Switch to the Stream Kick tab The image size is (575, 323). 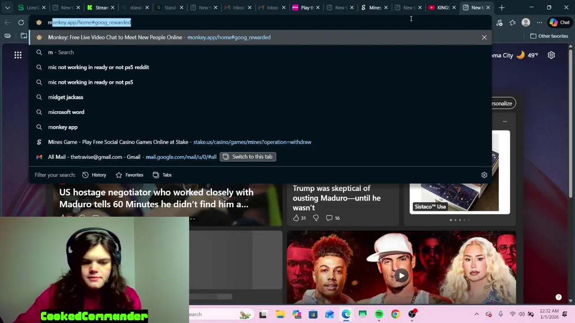[101, 8]
